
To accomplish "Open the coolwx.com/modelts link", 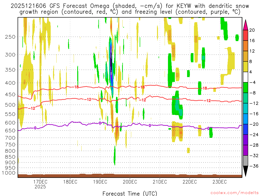I will click(x=234, y=193).
